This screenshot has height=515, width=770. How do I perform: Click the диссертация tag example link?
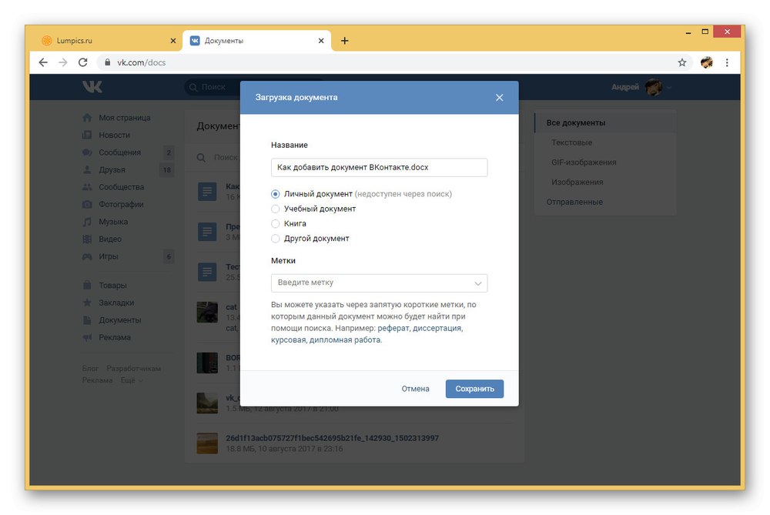(437, 328)
